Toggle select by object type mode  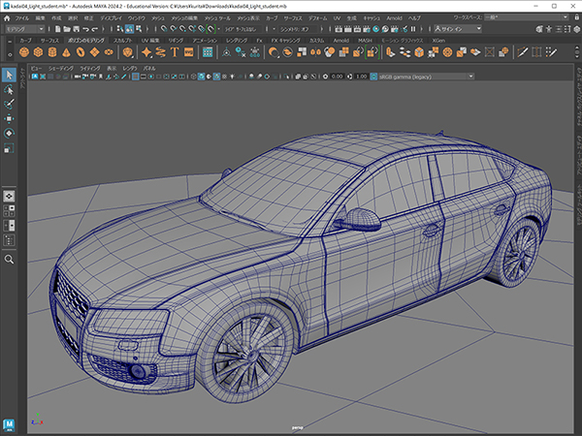129,29
